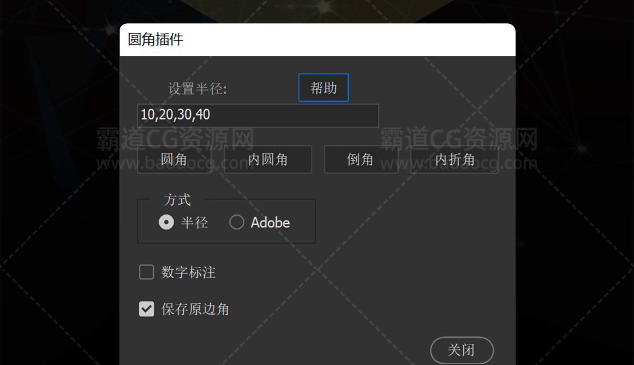Open the 帮助 help dialog

point(323,87)
